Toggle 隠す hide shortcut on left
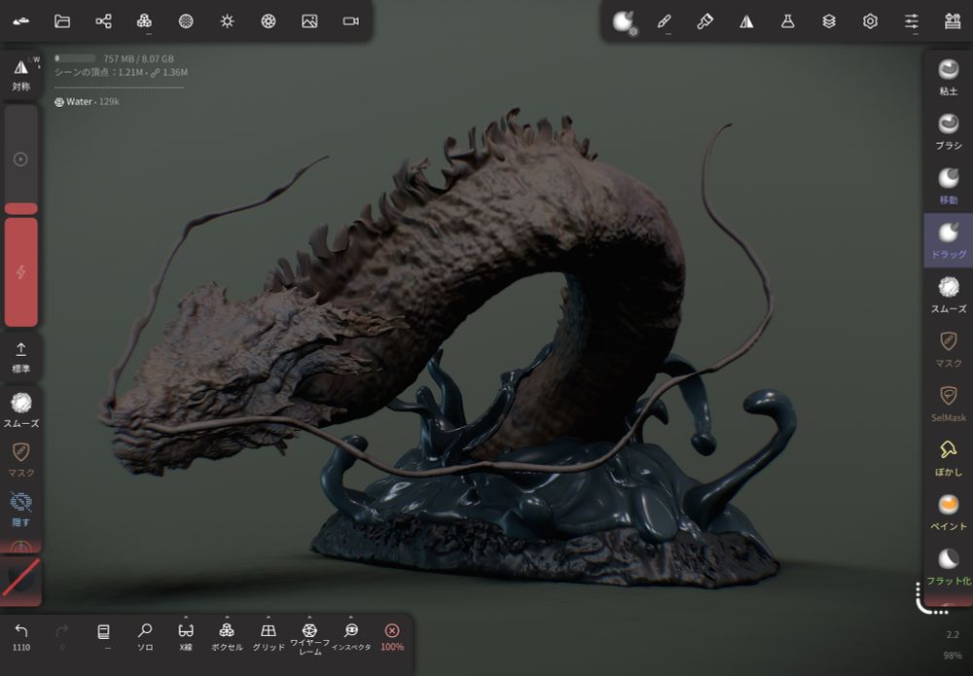The width and height of the screenshot is (973, 676). (x=21, y=509)
